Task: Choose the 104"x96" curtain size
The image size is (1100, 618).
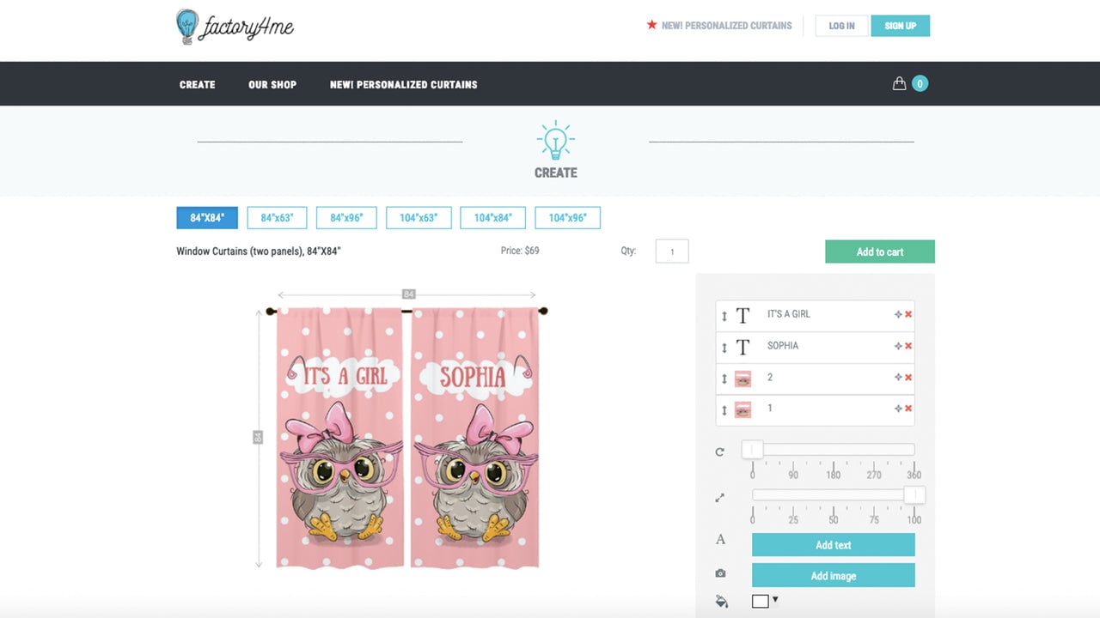Action: pos(567,218)
